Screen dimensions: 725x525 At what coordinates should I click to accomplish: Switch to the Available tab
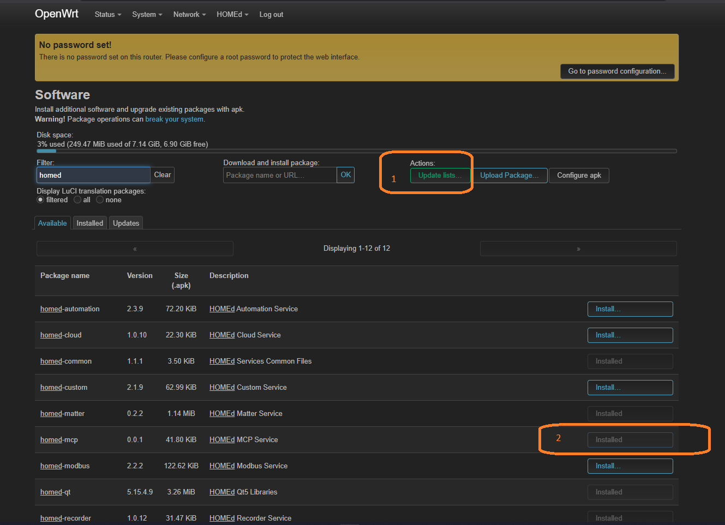(52, 223)
